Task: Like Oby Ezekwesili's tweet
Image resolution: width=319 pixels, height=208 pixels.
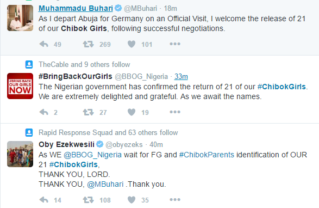Action: tap(132, 200)
